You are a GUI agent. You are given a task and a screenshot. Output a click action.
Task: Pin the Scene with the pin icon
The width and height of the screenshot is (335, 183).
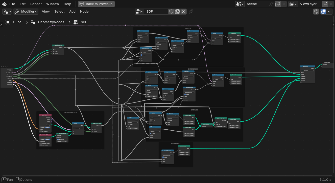click(x=271, y=4)
